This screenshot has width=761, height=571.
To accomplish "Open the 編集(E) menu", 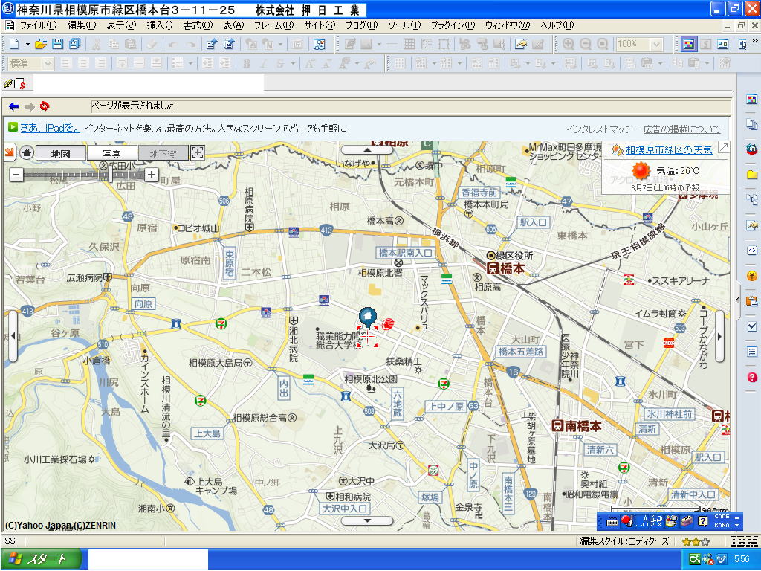I will (82, 25).
